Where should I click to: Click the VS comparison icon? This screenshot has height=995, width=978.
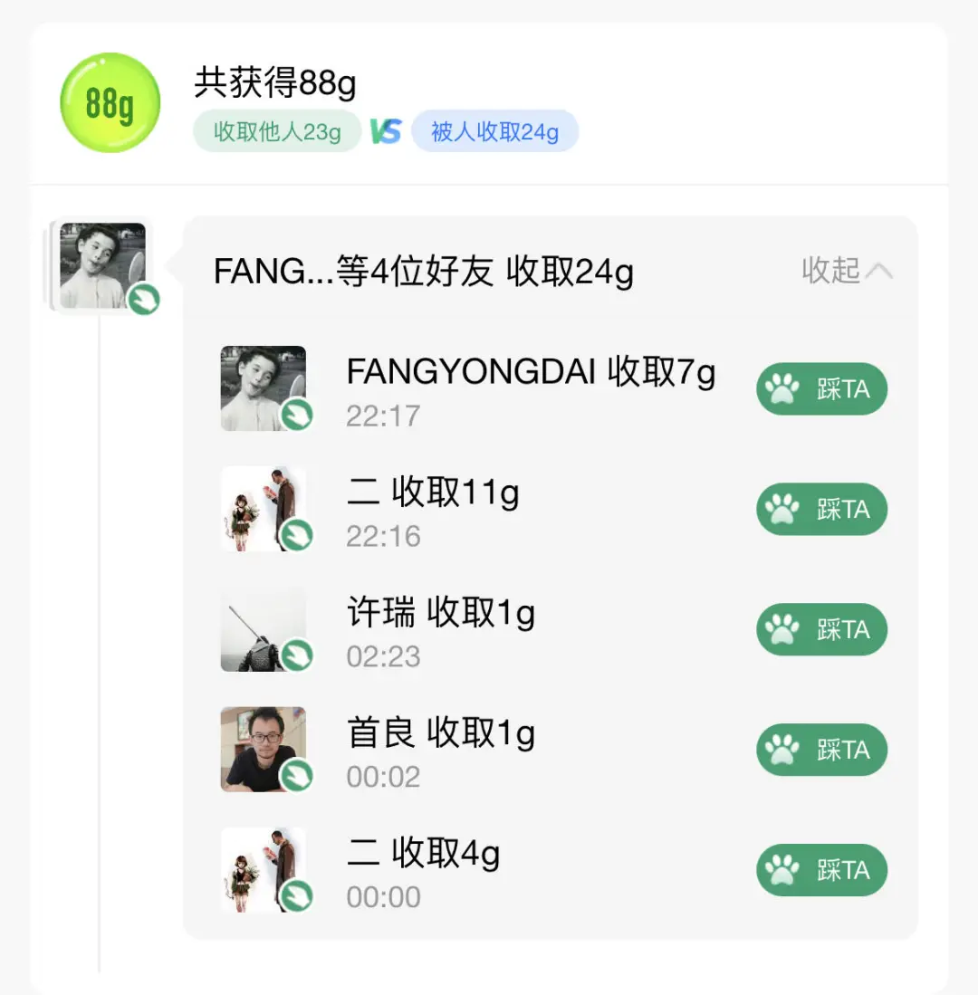[386, 132]
